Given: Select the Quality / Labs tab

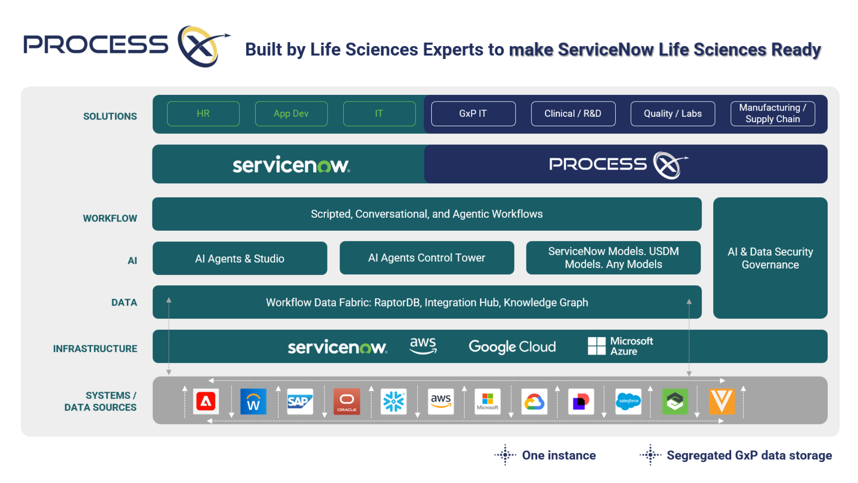Looking at the screenshot, I should [x=673, y=114].
